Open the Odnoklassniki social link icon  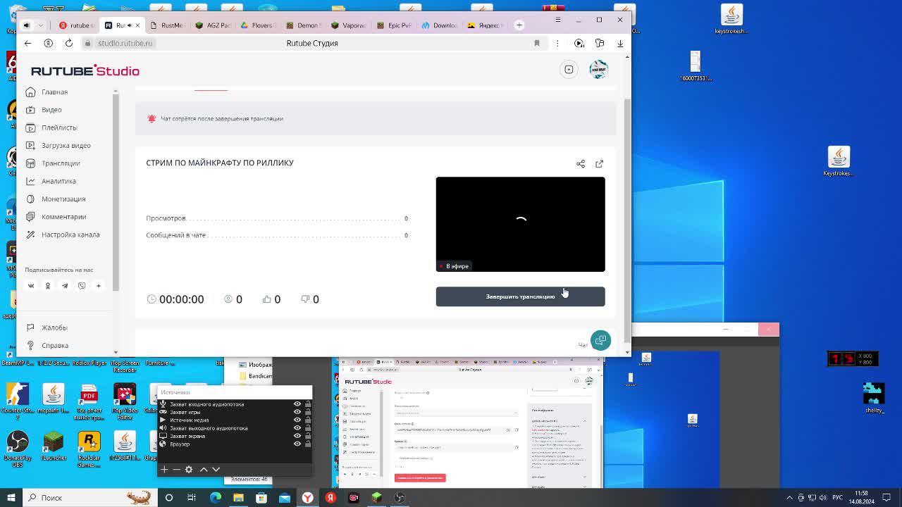click(48, 286)
